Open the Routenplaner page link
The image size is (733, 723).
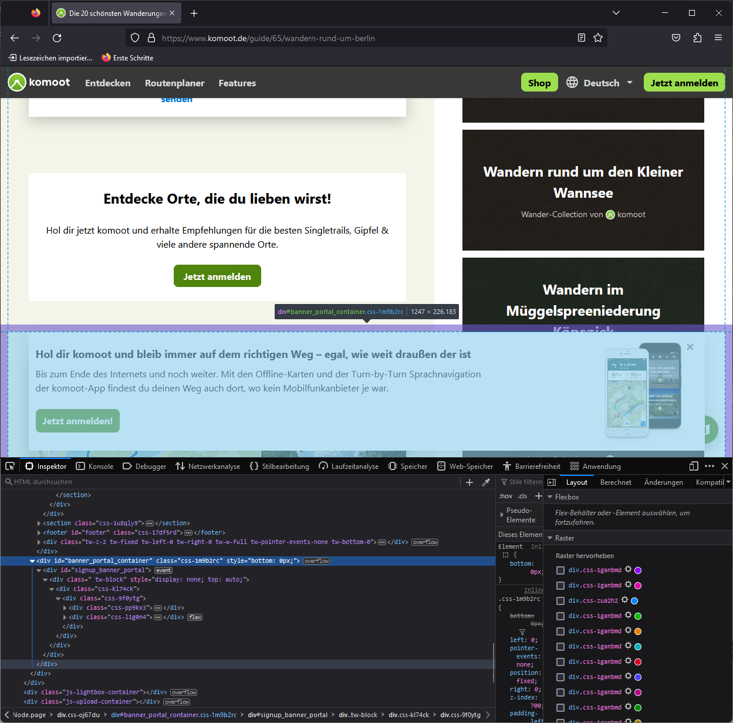coord(174,83)
